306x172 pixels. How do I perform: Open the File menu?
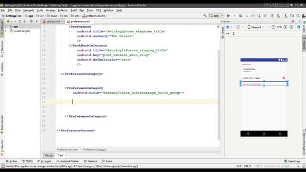tap(3, 11)
